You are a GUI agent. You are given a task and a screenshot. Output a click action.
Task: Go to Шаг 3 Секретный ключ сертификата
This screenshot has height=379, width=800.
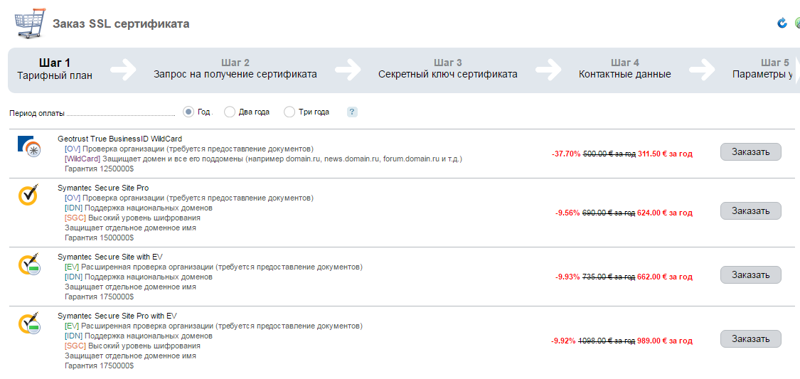click(x=447, y=69)
